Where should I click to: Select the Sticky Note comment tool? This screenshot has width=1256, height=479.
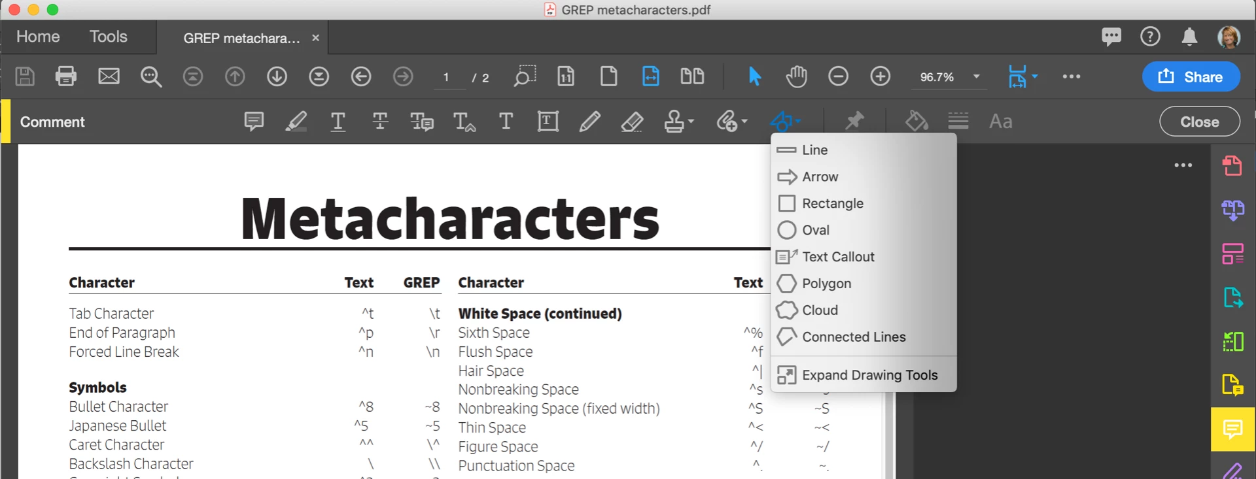pos(254,122)
